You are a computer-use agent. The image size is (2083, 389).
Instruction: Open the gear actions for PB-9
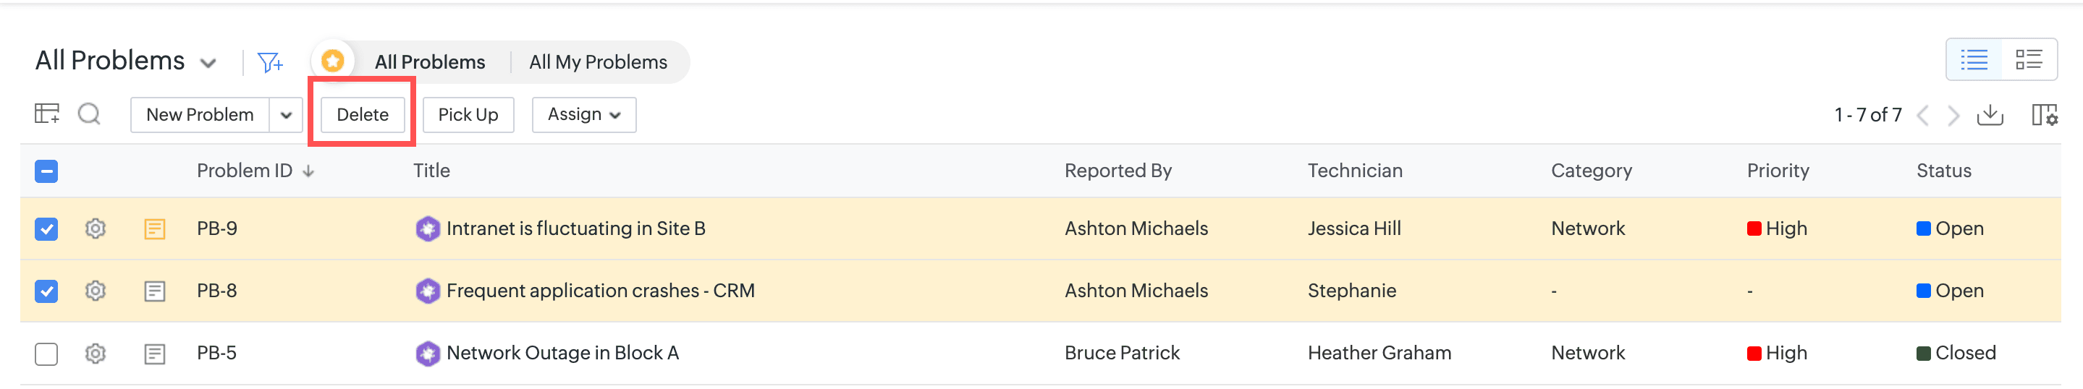[96, 229]
